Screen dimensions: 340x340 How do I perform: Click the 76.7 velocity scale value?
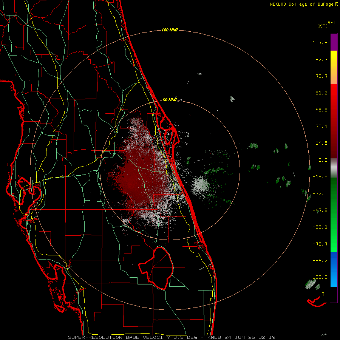[321, 76]
